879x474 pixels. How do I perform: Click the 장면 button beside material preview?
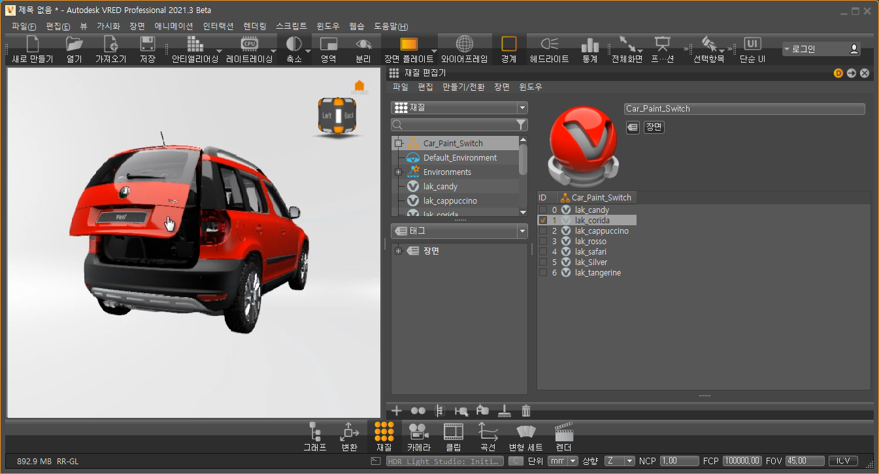point(654,127)
